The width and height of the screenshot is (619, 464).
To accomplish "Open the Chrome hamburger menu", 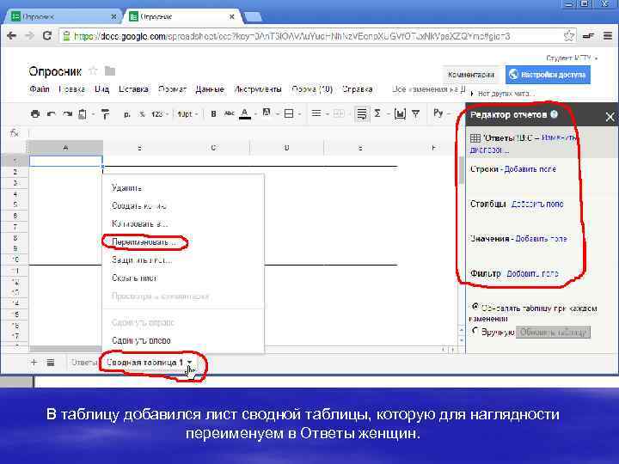I will coord(608,36).
